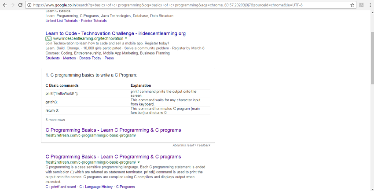Send Feedback on featured snippet
The width and height of the screenshot is (374, 191).
pyautogui.click(x=204, y=145)
